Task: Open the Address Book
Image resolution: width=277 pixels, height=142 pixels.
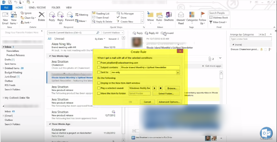Action: [x=218, y=17]
